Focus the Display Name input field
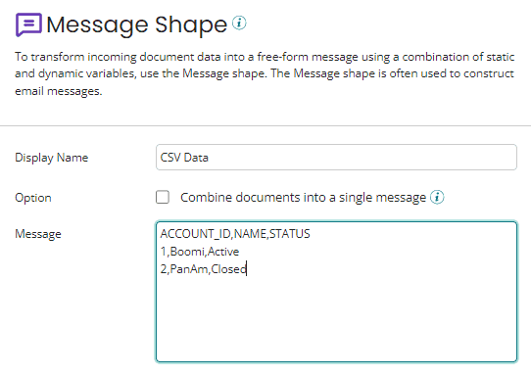531x375 pixels. coord(336,158)
